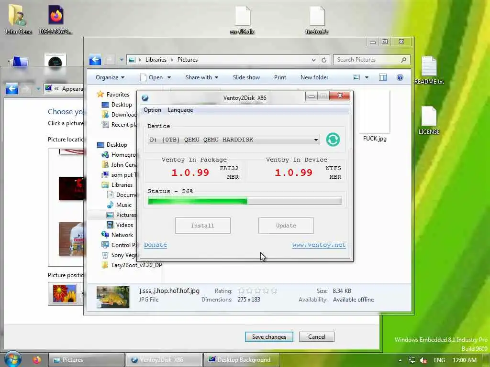Select Libraries in the navigation pane
This screenshot has width=490, height=367.
pyautogui.click(x=117, y=185)
